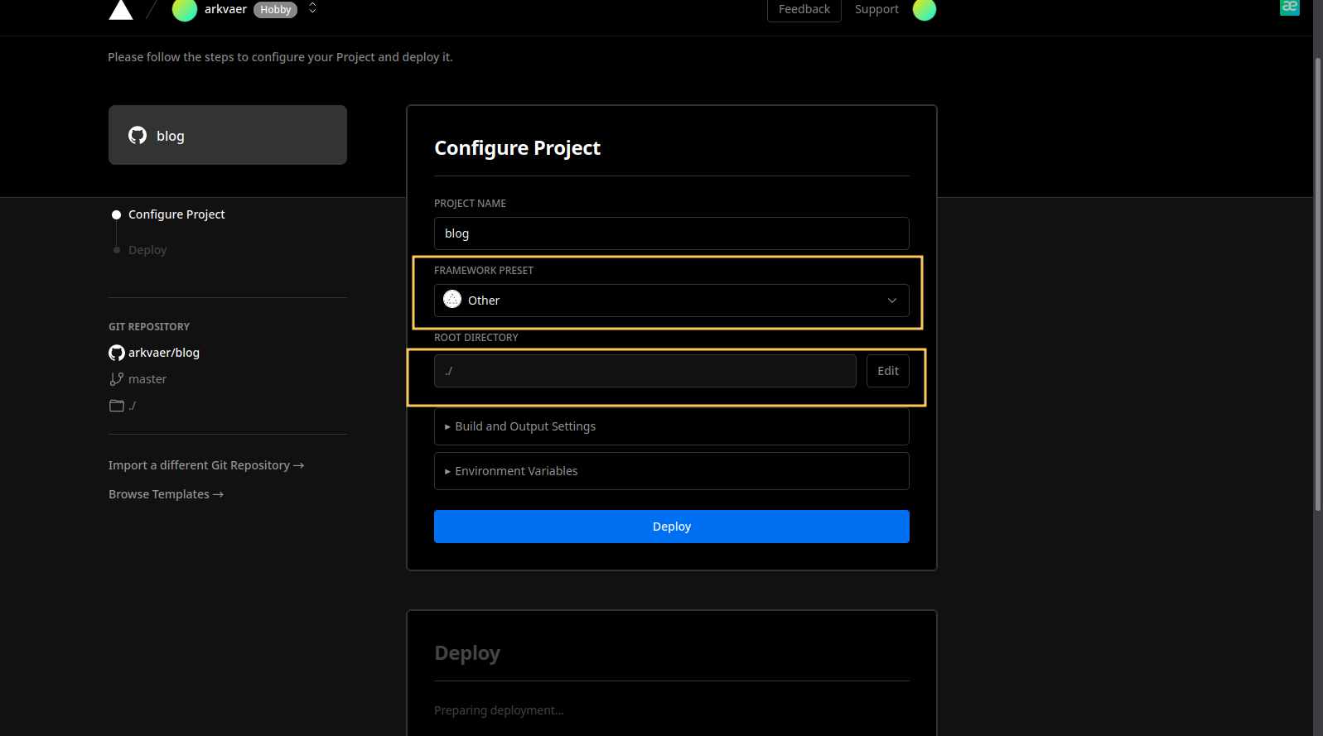Click the GitHub icon in blog card
Viewport: 1323px width, 736px height.
click(x=138, y=135)
